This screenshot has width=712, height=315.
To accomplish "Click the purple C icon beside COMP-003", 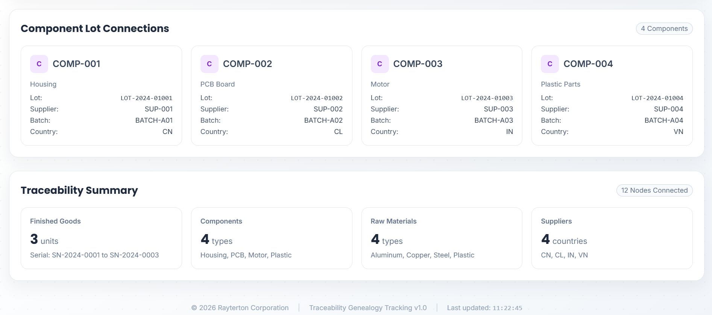I will [380, 64].
